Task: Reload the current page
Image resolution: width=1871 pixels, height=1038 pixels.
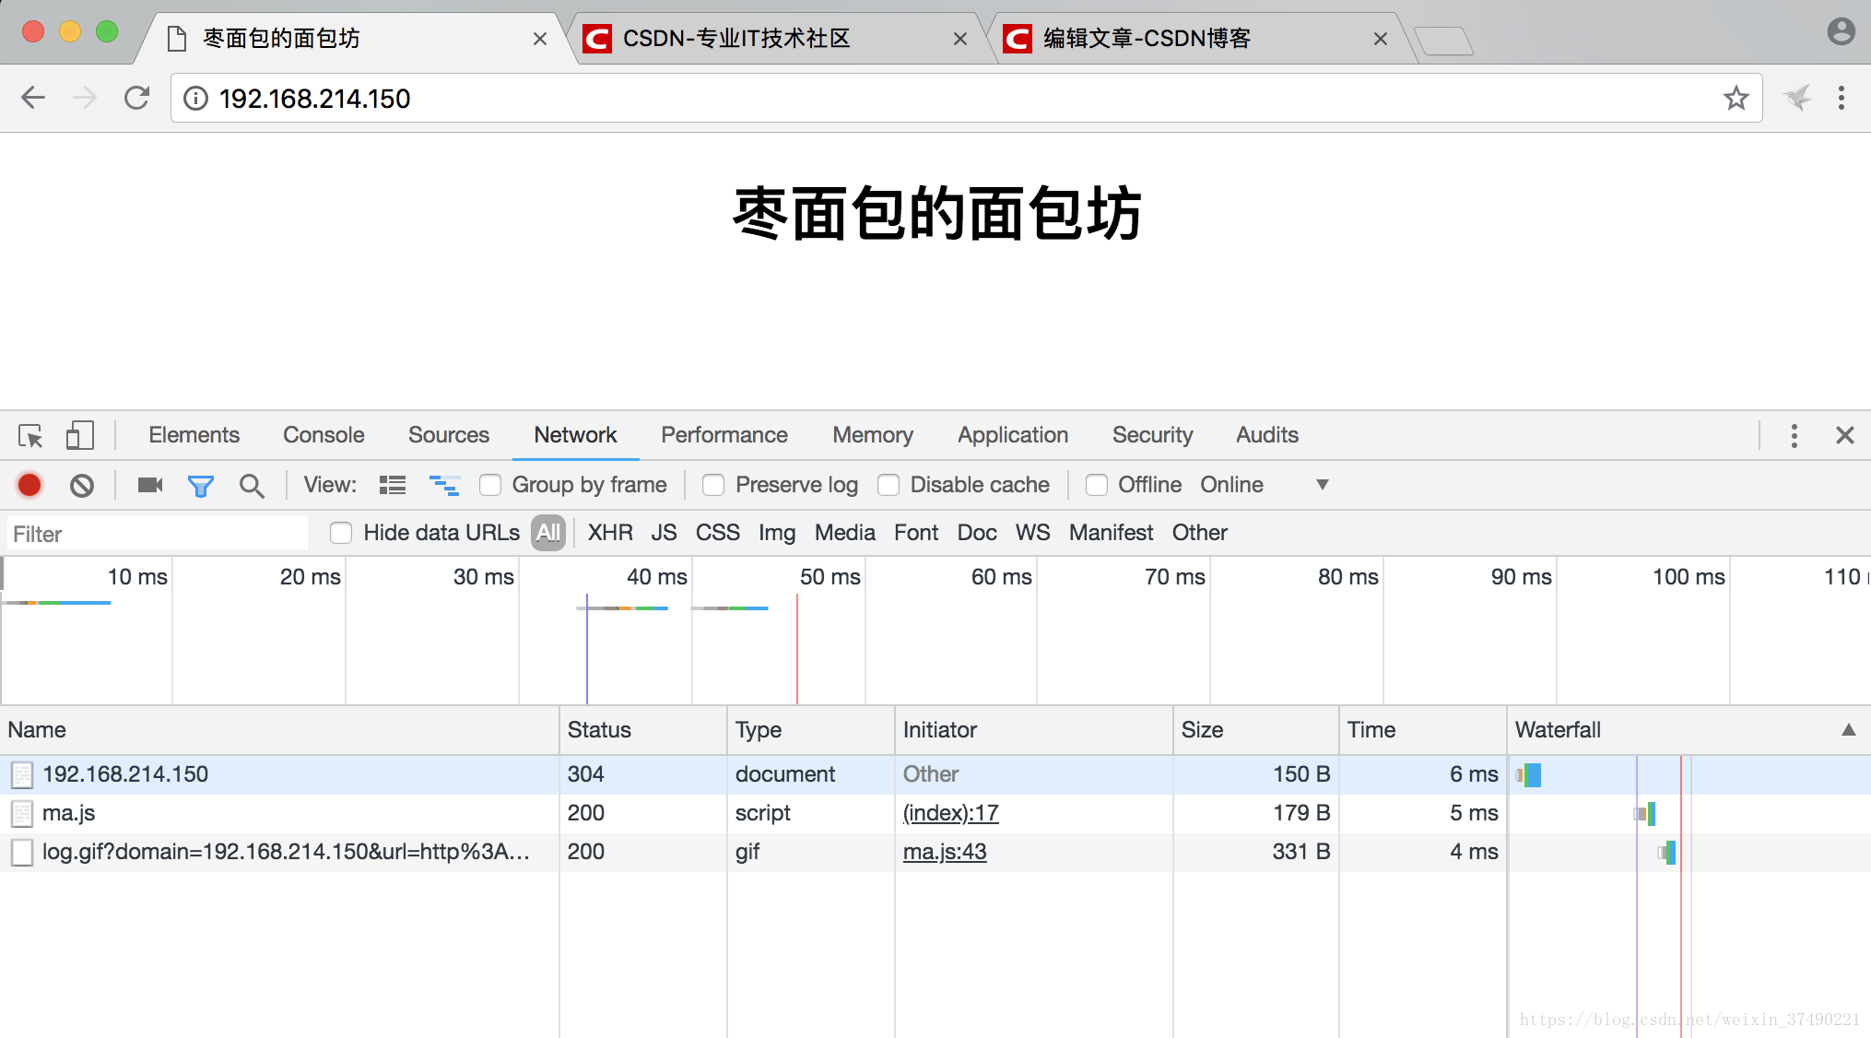Action: [x=137, y=98]
